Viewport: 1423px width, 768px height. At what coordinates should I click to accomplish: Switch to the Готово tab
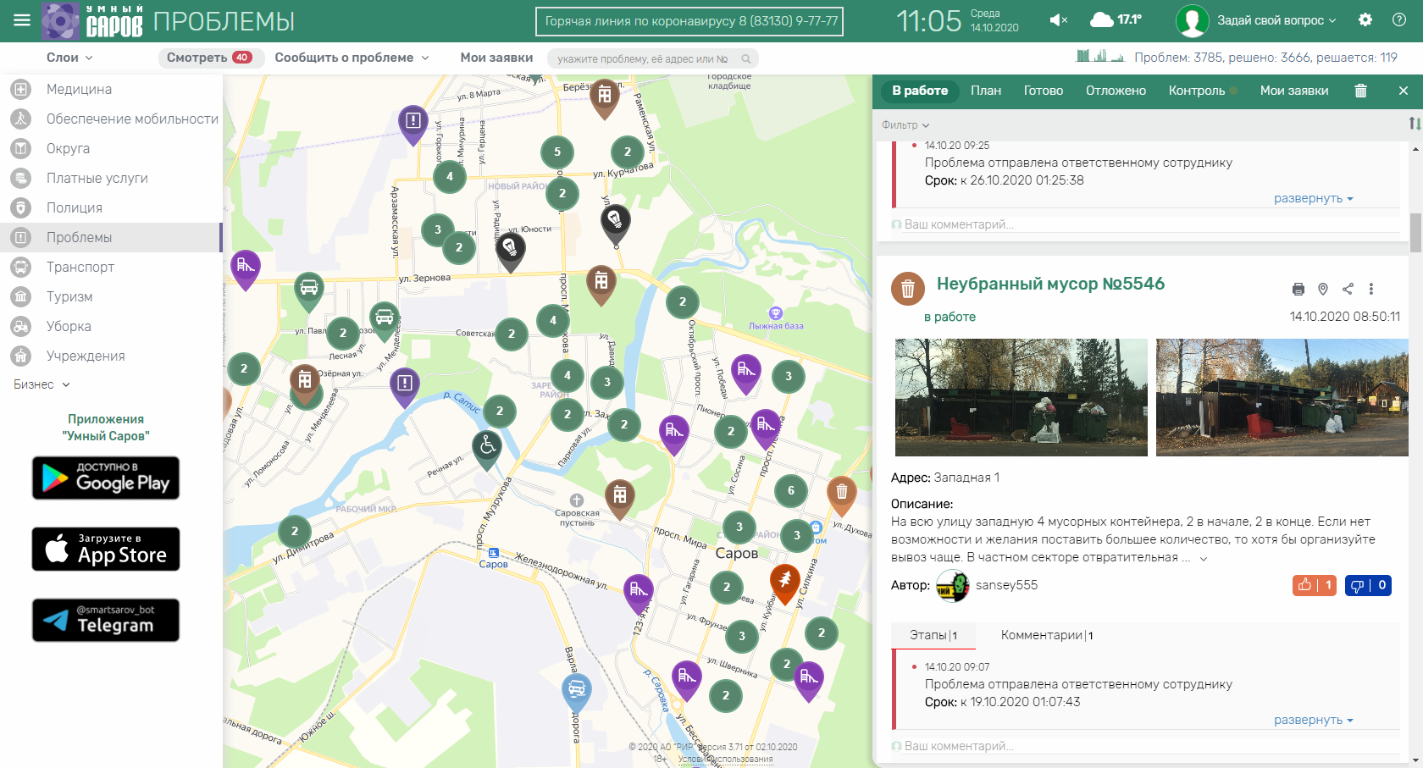click(x=1043, y=91)
